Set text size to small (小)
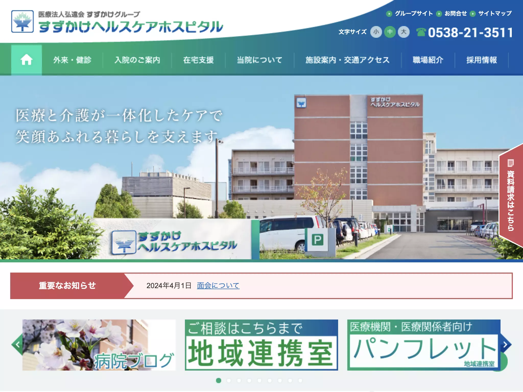The width and height of the screenshot is (523, 392). tap(376, 32)
